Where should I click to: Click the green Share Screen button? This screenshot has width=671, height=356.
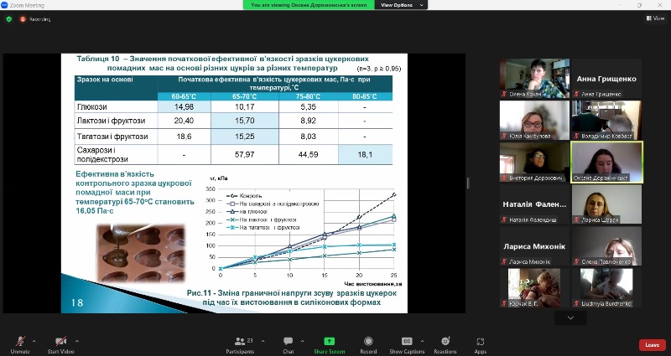point(329,344)
